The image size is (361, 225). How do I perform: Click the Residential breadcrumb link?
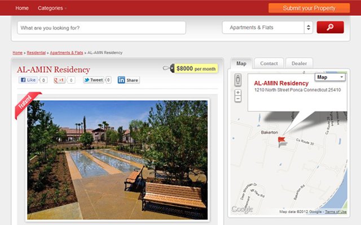point(36,52)
